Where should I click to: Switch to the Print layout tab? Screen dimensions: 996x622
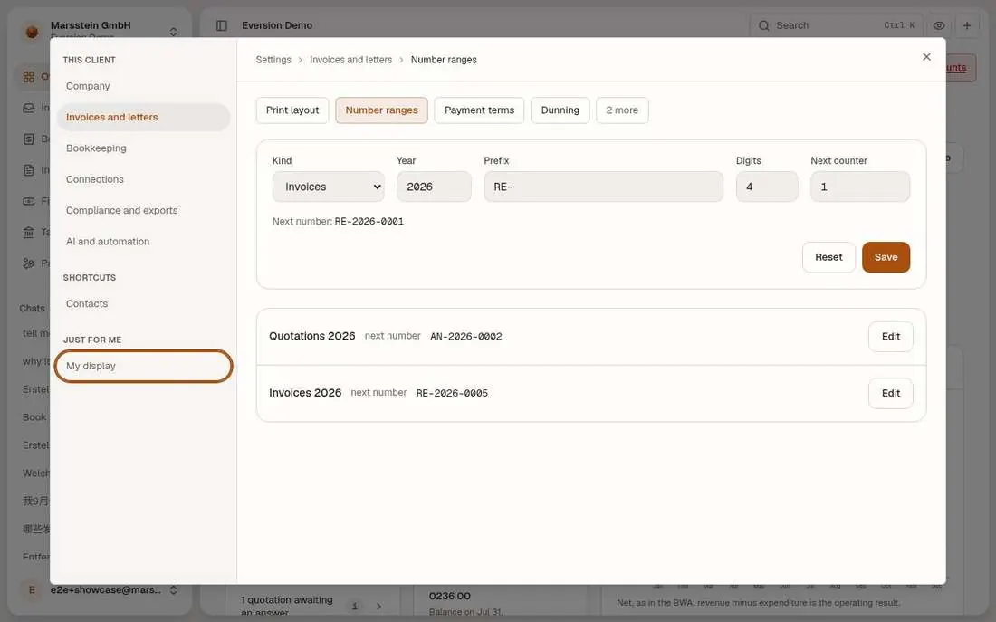click(292, 110)
